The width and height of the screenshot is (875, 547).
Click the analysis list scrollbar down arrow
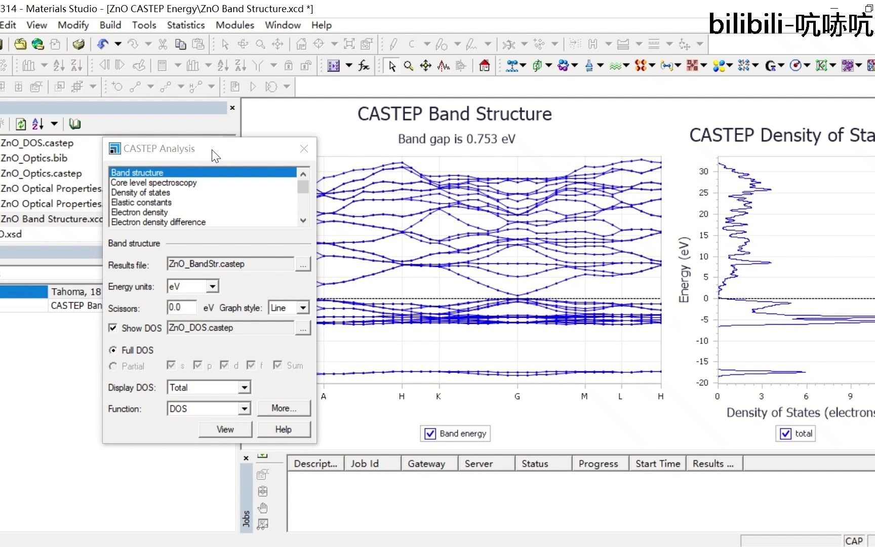(x=303, y=221)
